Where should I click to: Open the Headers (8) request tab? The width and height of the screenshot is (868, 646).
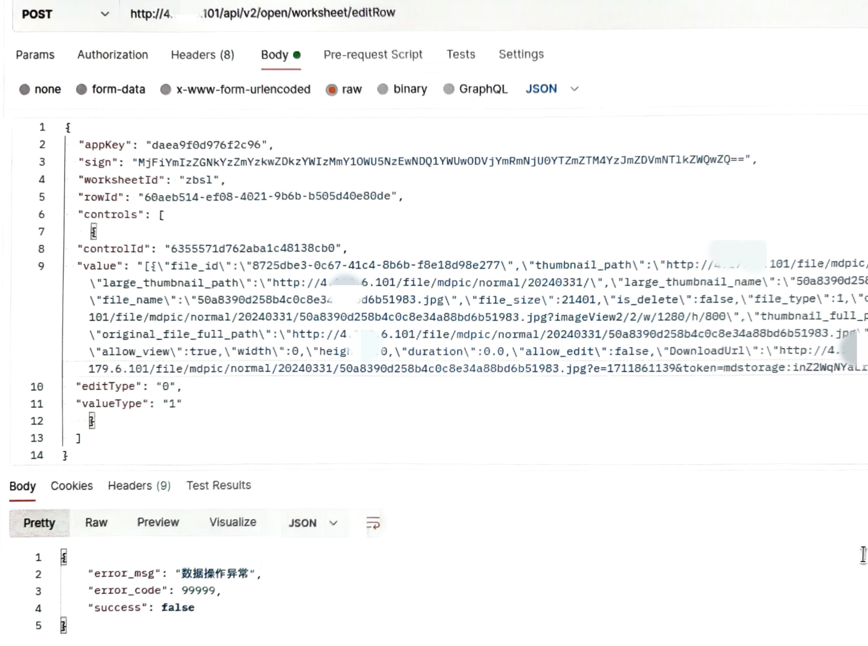[x=202, y=55]
